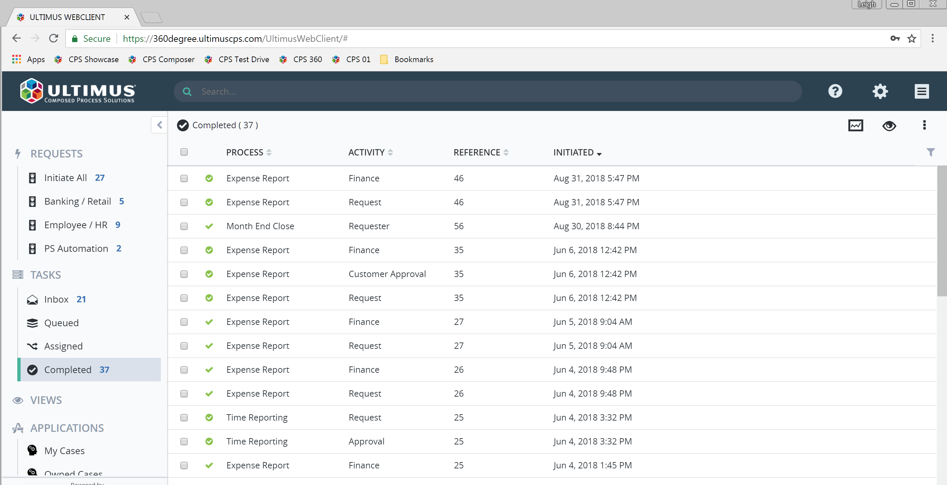Expand the REQUESTS section
Image resolution: width=947 pixels, height=485 pixels.
56,153
